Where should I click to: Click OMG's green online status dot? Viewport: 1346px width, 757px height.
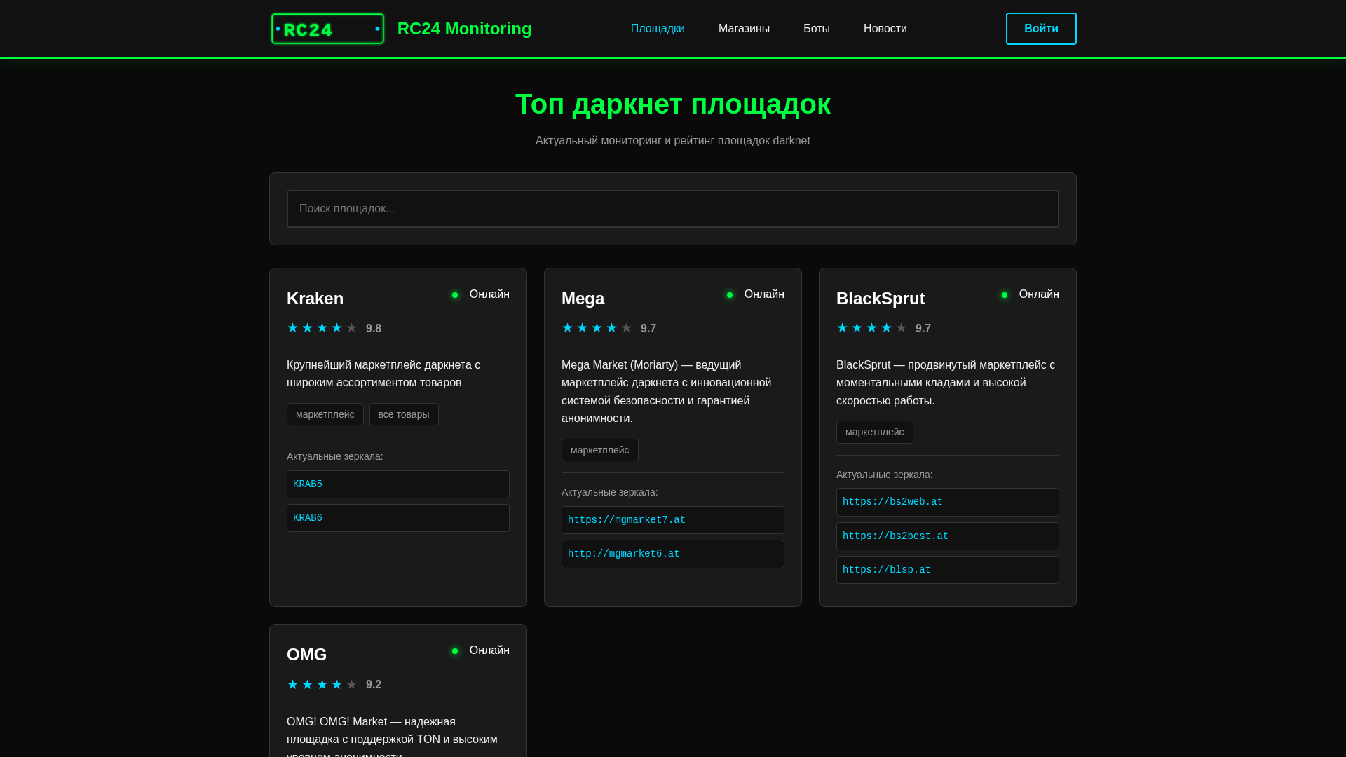click(x=455, y=651)
